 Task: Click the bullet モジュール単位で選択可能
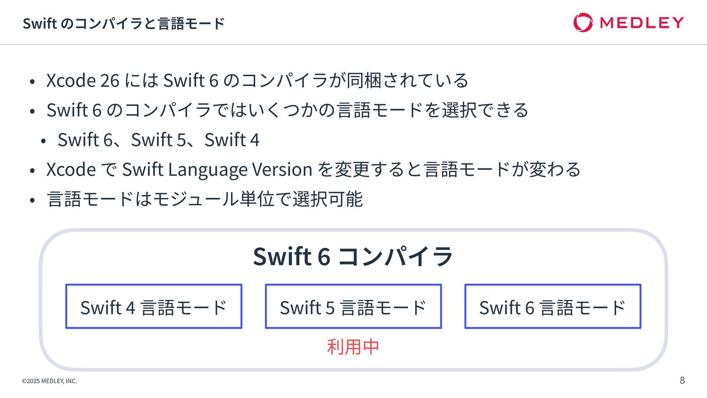pyautogui.click(x=205, y=199)
